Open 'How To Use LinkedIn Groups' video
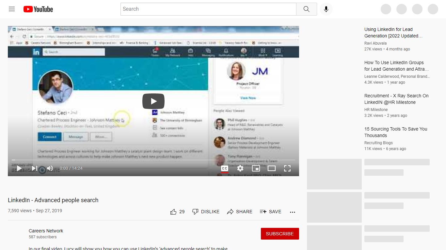 point(397,66)
